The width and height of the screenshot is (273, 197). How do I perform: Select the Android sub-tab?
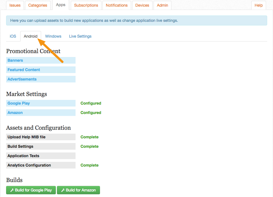tap(31, 36)
